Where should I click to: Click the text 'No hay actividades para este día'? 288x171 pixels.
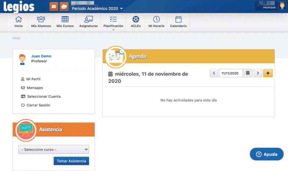189,100
